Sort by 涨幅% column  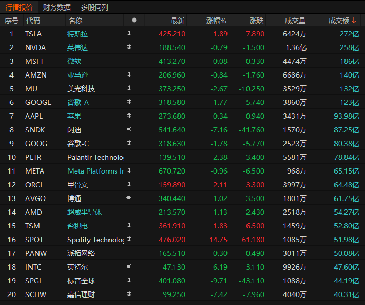coord(216,21)
